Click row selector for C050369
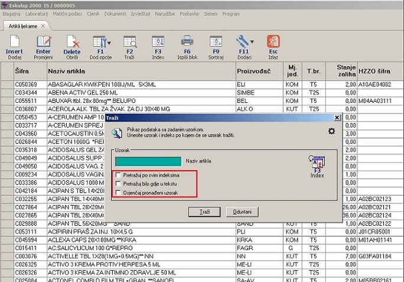The width and height of the screenshot is (404, 282). click(x=7, y=85)
